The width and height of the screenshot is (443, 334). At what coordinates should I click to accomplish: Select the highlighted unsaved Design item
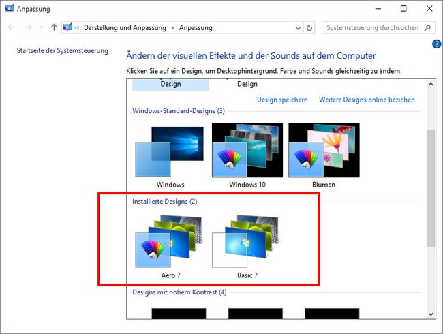coord(170,85)
